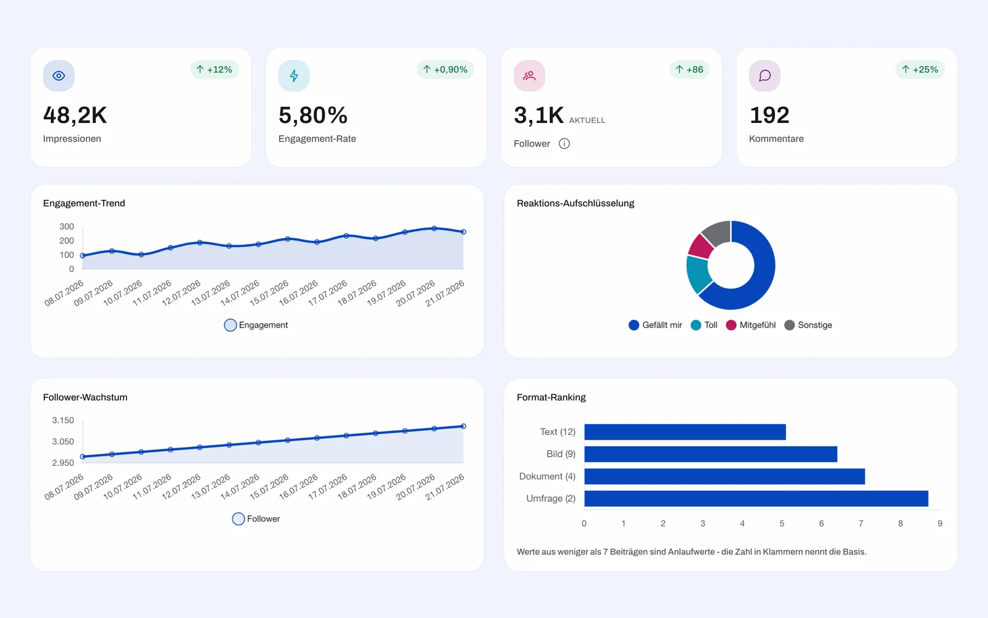Open the info icon next to Follower
The height and width of the screenshot is (618, 988).
coord(564,143)
